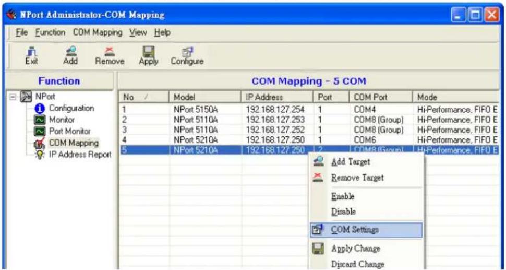This screenshot has width=506, height=270.
Task: Select Port Monitor in the Function tree
Action: (x=70, y=132)
